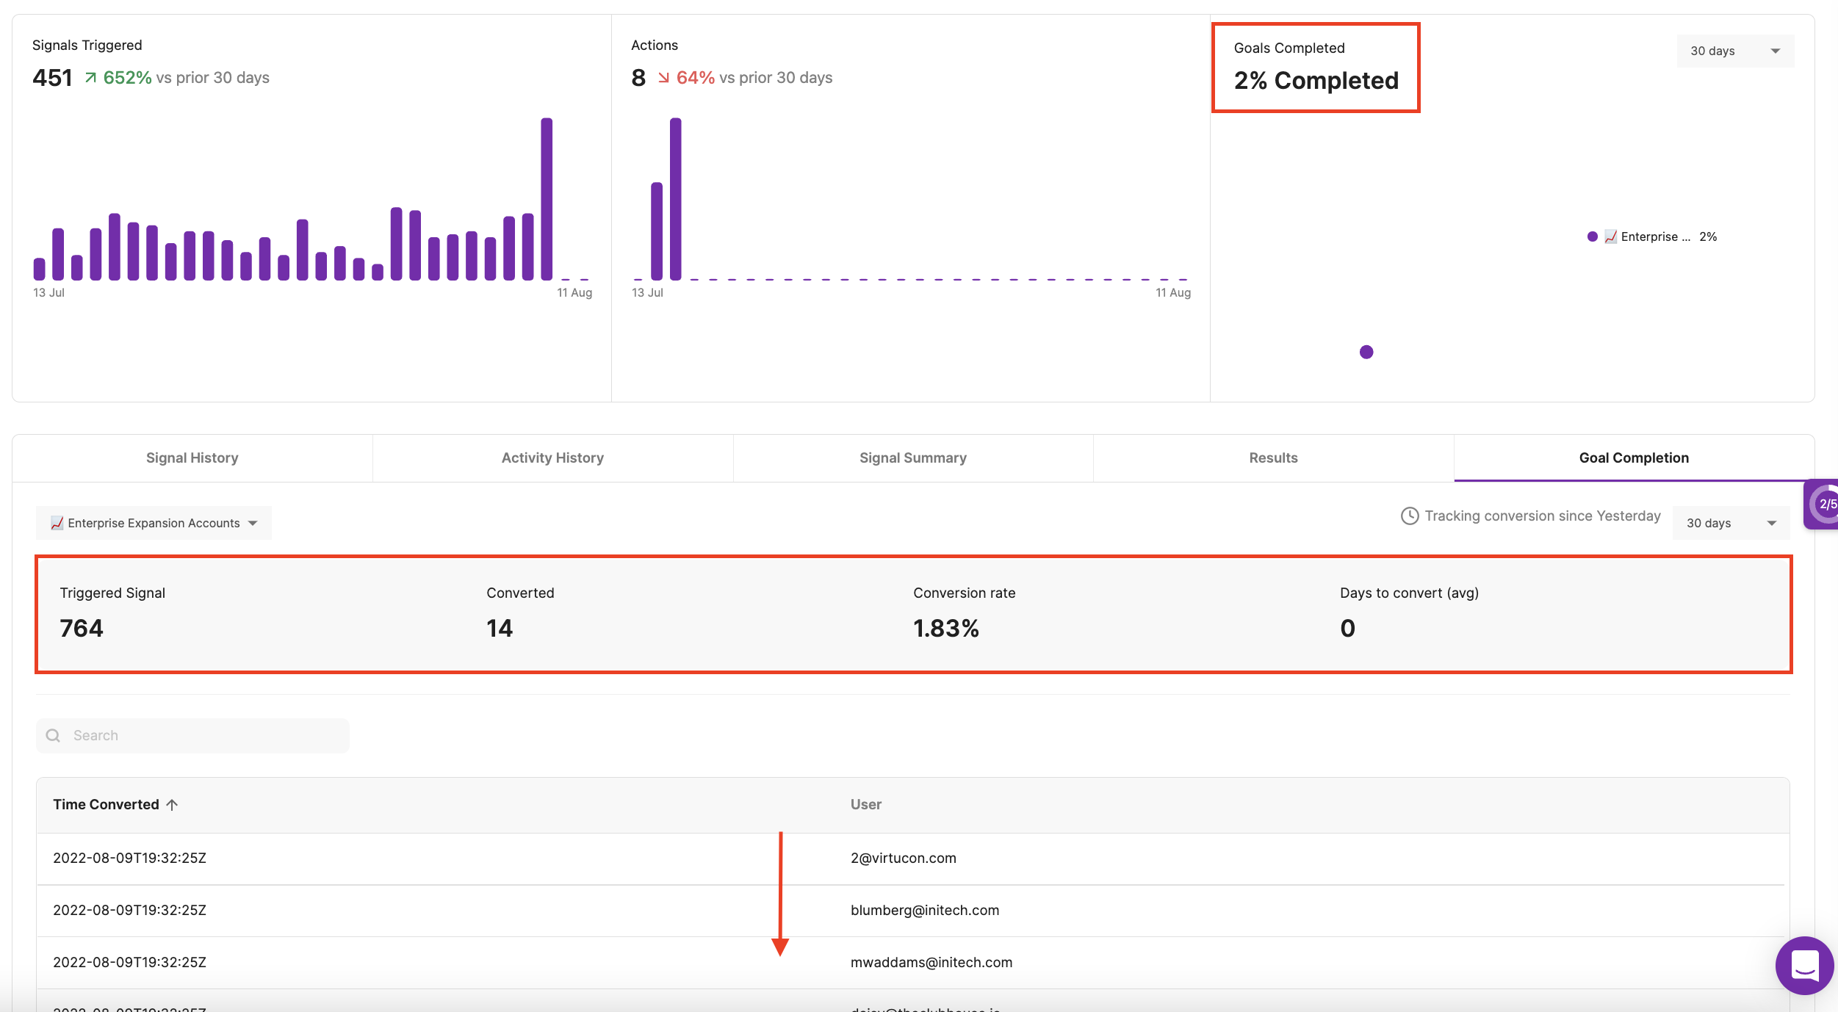Open the Goal Completion 30 days dropdown

coord(1730,523)
